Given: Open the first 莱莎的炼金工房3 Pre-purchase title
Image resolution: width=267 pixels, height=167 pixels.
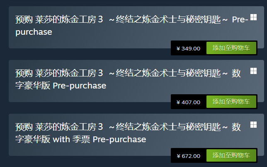Looking at the screenshot, I should [x=131, y=26].
